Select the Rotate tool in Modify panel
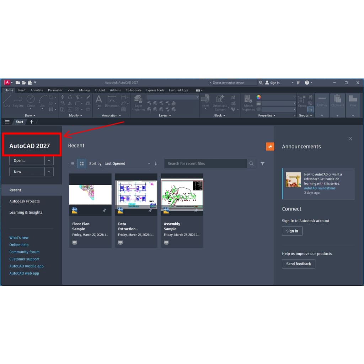The height and width of the screenshot is (364, 364). tap(70, 97)
